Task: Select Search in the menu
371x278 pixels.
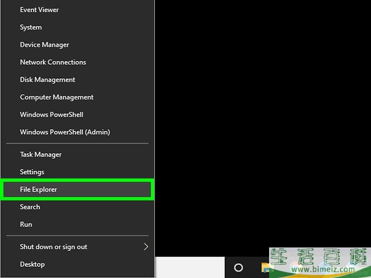Action: point(30,207)
